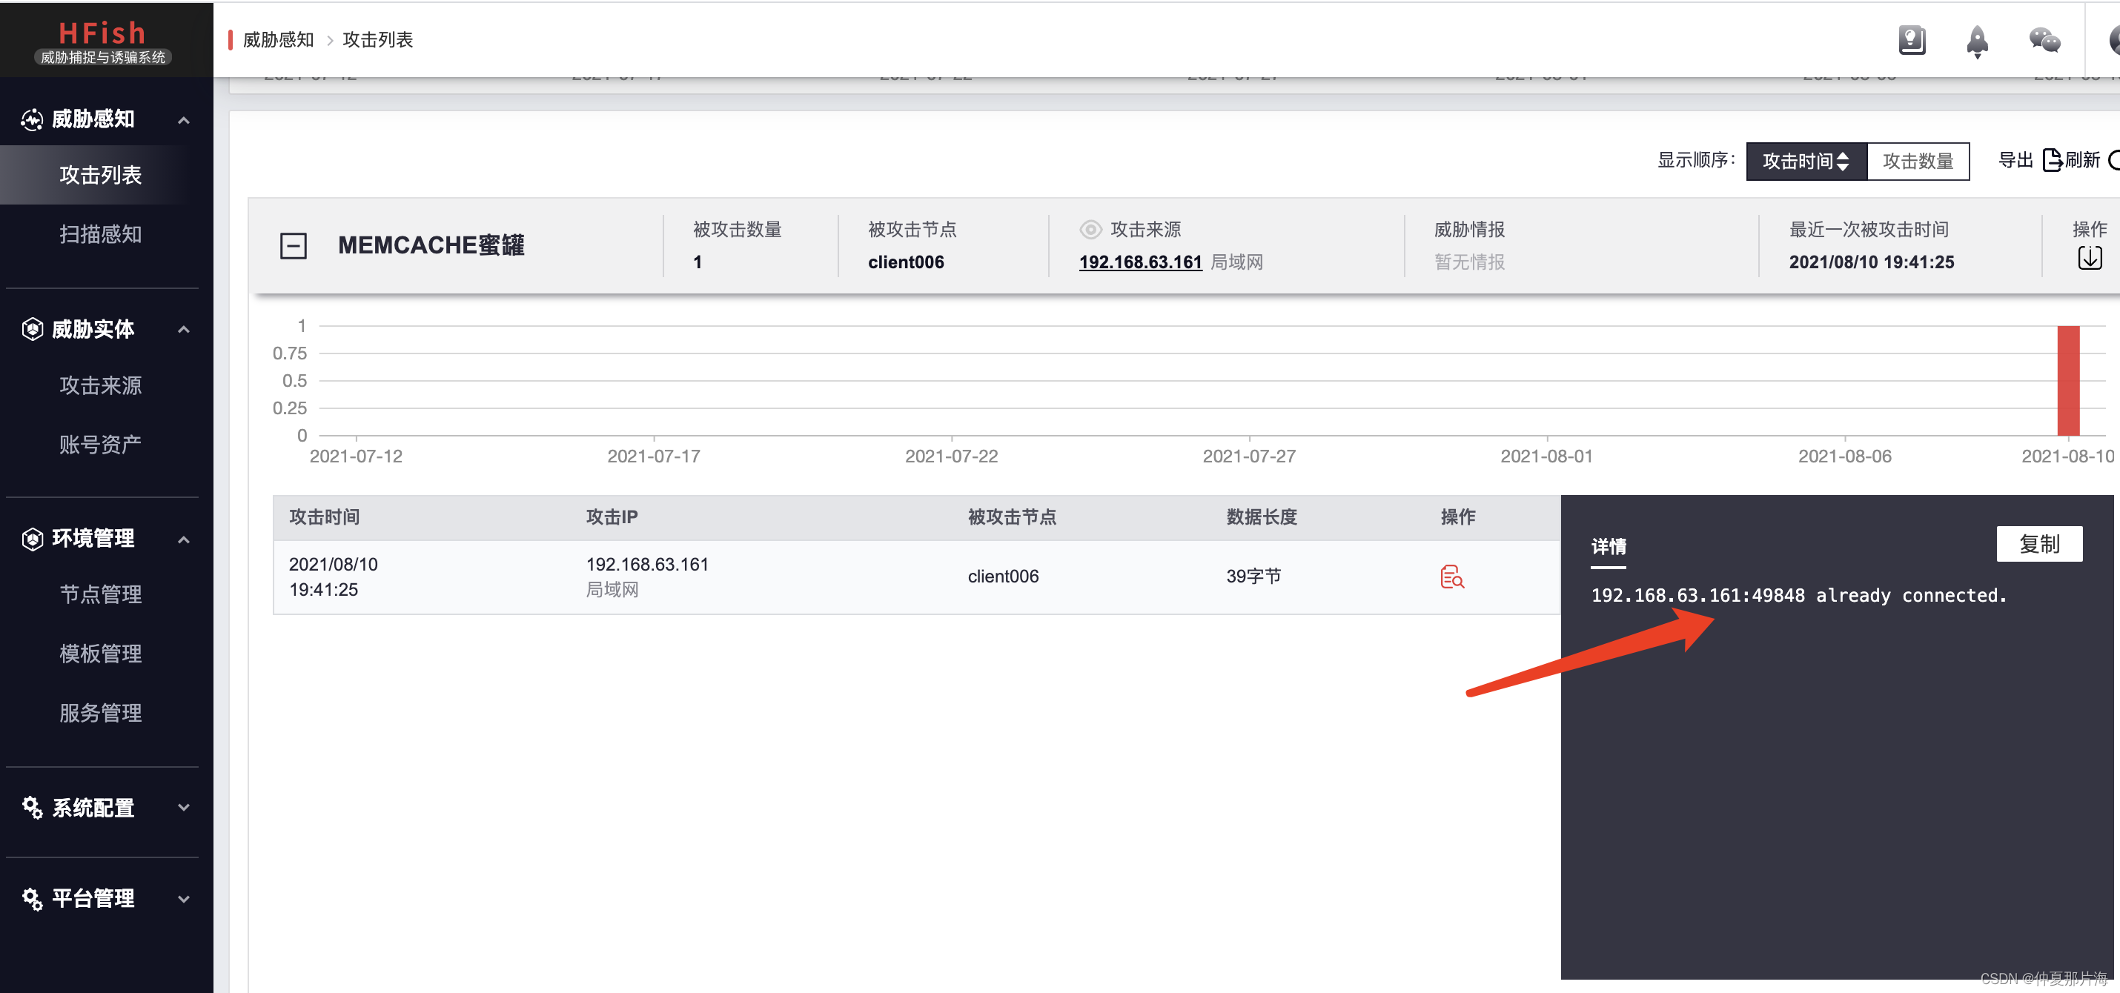2120x993 pixels.
Task: Open attack record detail magnifier icon
Action: [x=1451, y=577]
